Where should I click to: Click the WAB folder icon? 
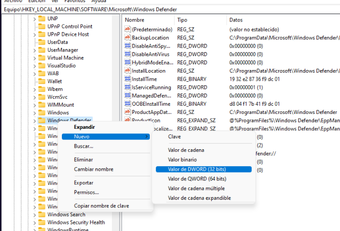coord(42,73)
